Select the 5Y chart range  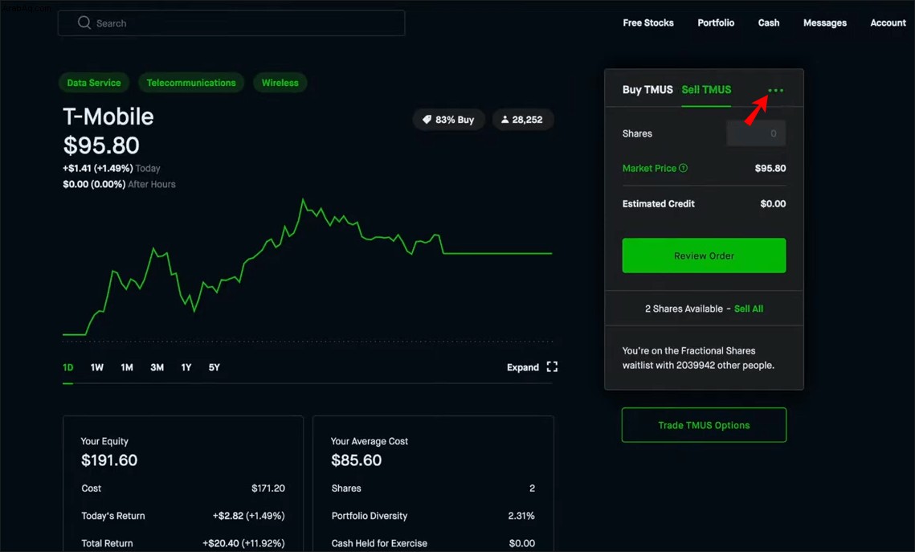click(214, 368)
